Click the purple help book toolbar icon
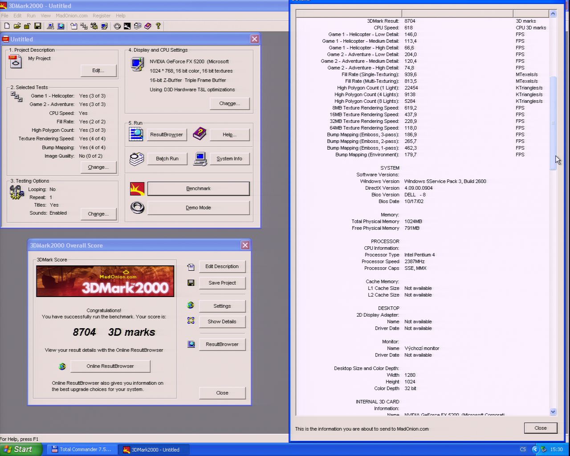Viewport: 570px width, 456px height. pos(148,26)
